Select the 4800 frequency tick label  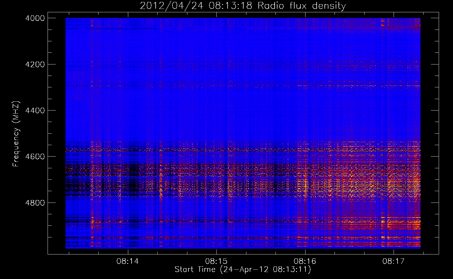[35, 203]
